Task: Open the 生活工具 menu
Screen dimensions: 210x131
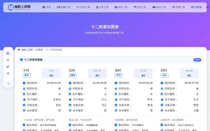Action: (x=140, y=7)
